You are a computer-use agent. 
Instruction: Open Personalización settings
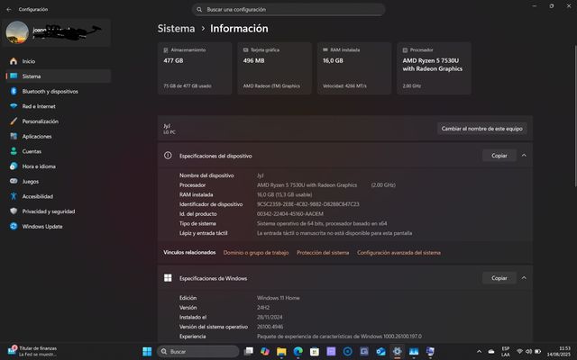pos(41,121)
